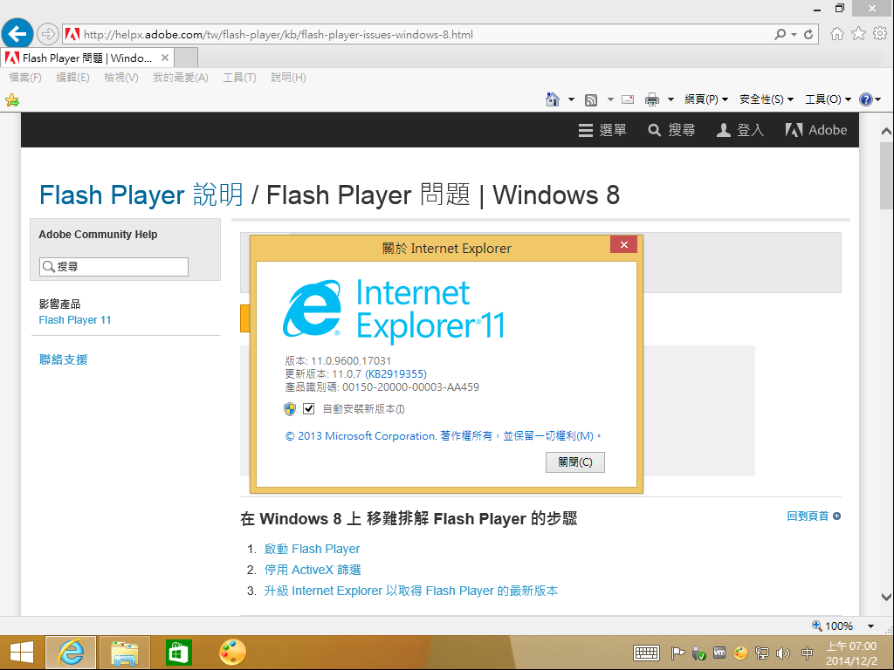Screen dimensions: 894x670
Task: Click Add to Favorites bar star icon
Action: (x=12, y=100)
